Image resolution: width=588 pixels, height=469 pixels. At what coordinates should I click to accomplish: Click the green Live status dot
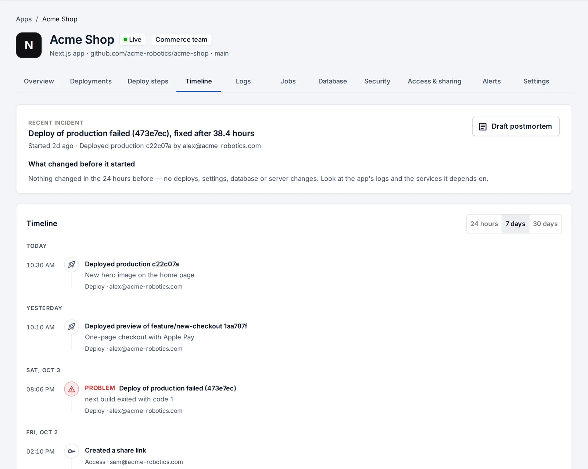[125, 39]
